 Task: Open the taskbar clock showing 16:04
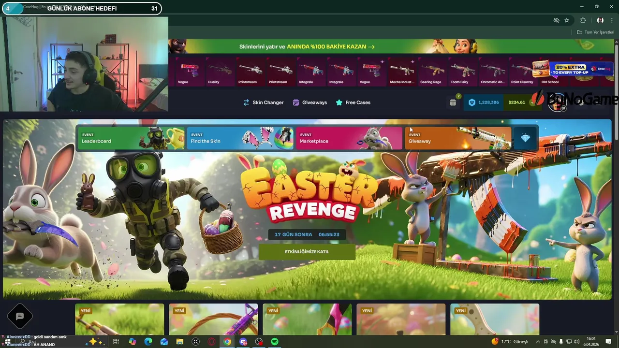591,342
